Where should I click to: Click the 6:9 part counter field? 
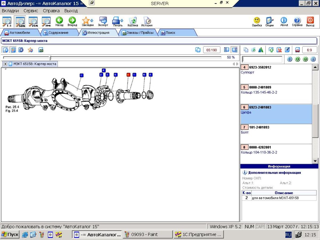310,50
